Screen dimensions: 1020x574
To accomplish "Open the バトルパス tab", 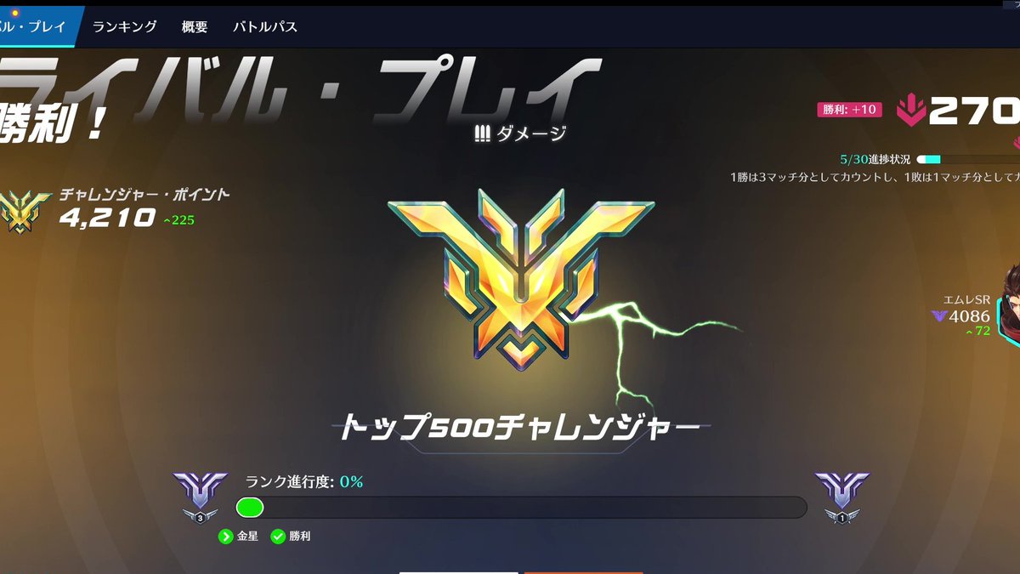I will coord(265,26).
